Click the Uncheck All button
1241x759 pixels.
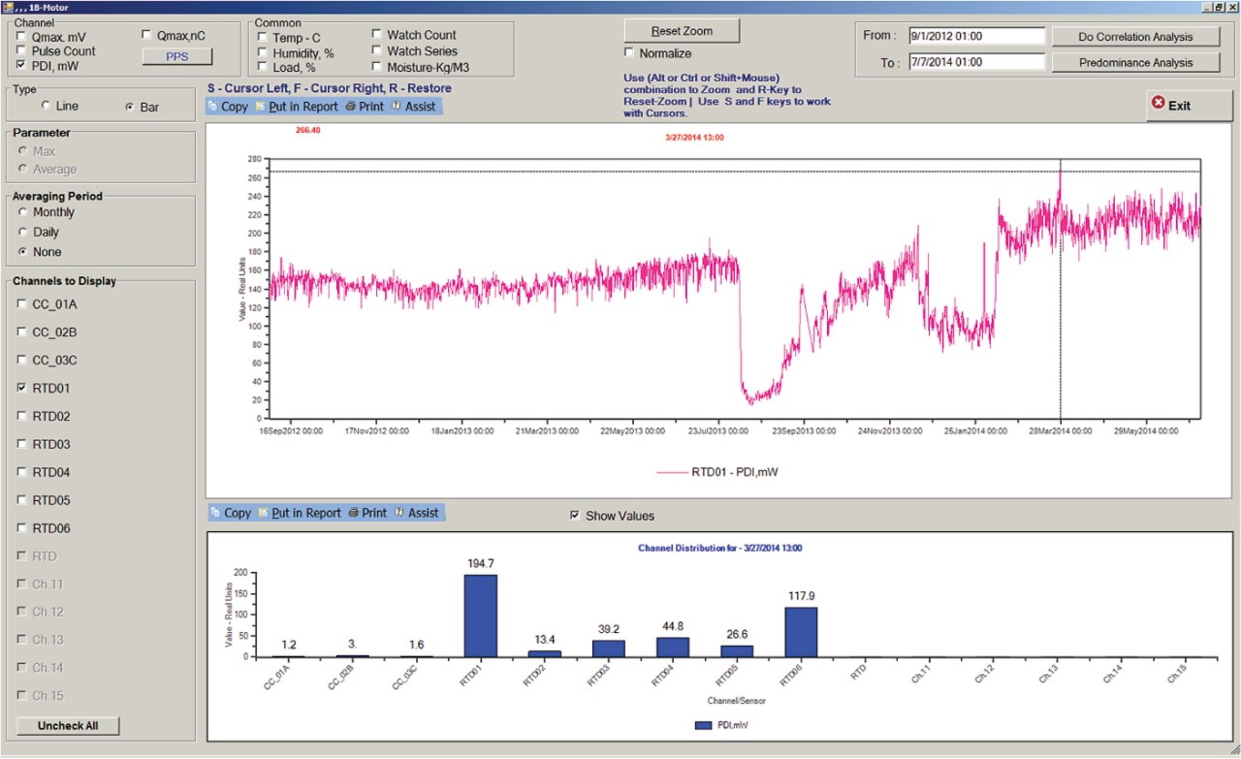pyautogui.click(x=68, y=726)
